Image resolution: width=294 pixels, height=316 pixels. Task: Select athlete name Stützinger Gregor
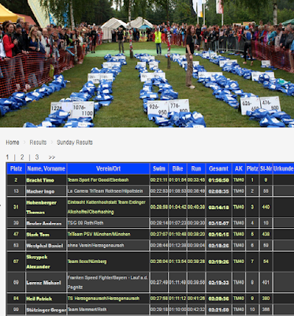46,310
